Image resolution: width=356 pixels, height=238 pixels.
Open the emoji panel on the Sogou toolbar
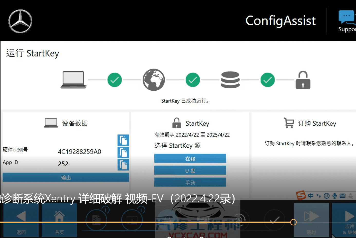coord(326,196)
